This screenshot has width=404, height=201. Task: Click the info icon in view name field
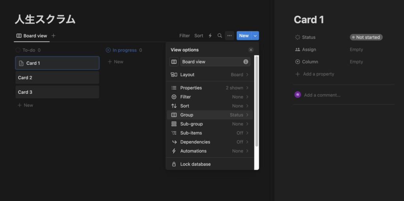(x=246, y=62)
